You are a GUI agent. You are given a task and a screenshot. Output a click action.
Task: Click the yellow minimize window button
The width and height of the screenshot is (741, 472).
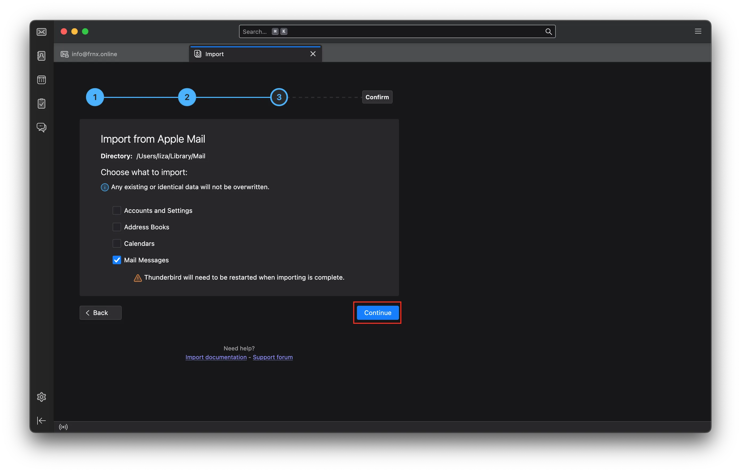click(x=75, y=31)
